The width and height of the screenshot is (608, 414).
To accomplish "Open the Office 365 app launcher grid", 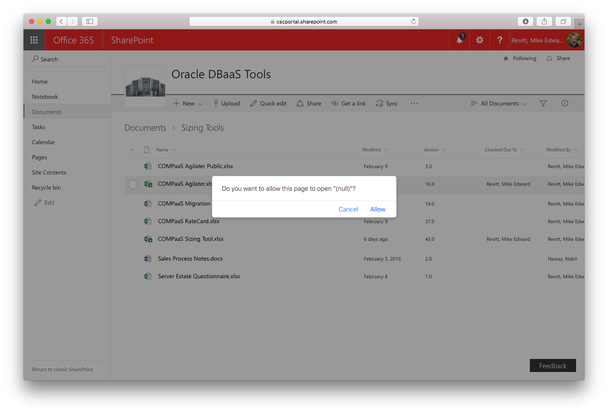I will (34, 40).
